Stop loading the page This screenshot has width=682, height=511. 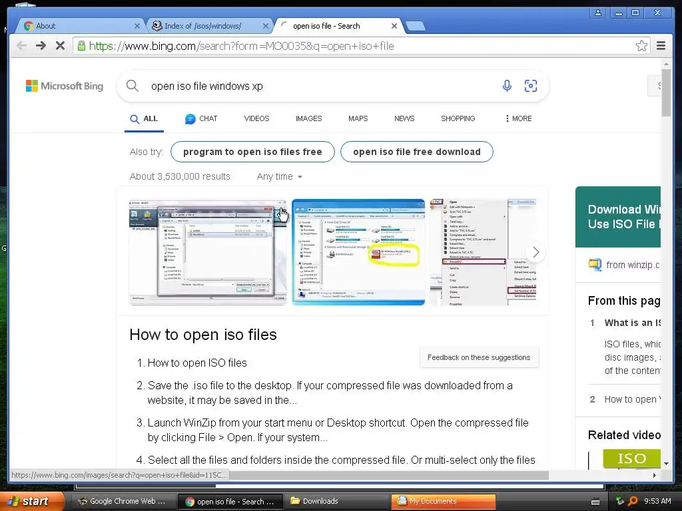[61, 46]
